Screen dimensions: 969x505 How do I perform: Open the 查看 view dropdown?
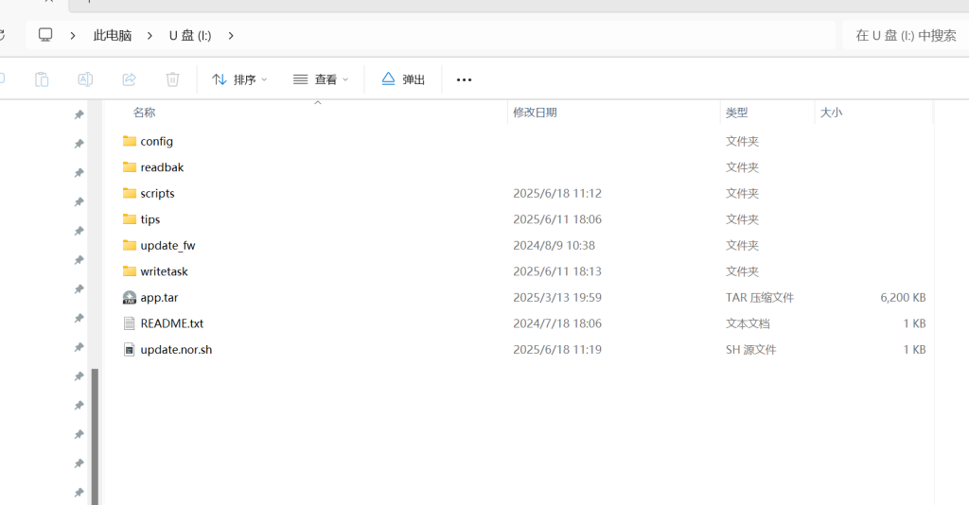[x=321, y=79]
